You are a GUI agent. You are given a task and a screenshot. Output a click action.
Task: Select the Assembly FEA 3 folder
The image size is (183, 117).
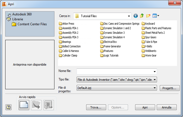point(69,37)
